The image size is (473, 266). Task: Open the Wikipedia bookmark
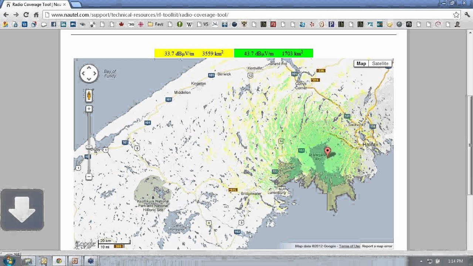(189, 24)
